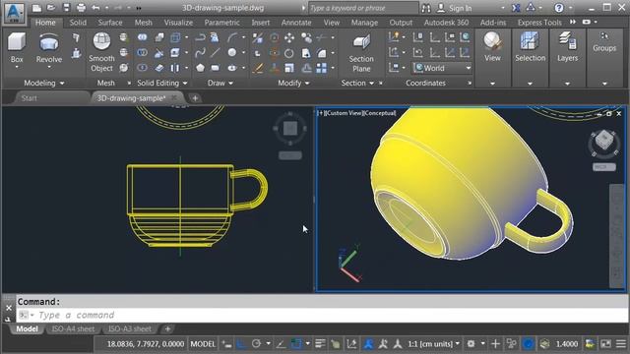Viewport: 630px width, 354px height.
Task: Open the Visualize ribbon tab
Action: tap(178, 23)
